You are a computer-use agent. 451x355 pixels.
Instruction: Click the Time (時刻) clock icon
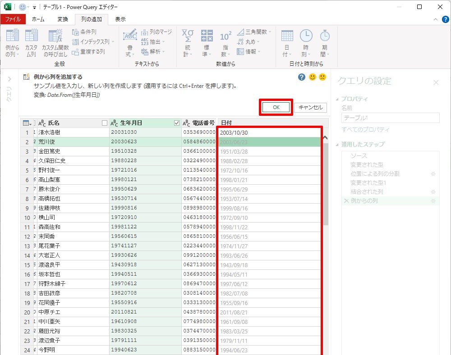306,36
